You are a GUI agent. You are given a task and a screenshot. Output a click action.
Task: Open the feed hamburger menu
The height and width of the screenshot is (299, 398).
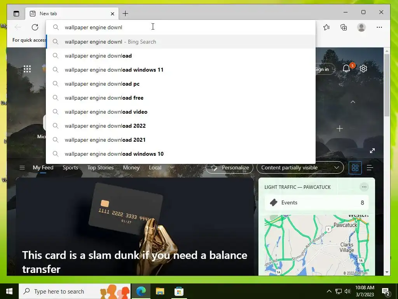click(x=22, y=167)
